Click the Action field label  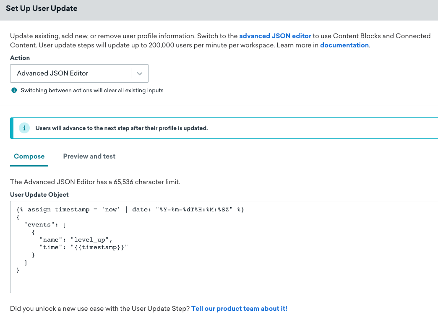(19, 58)
